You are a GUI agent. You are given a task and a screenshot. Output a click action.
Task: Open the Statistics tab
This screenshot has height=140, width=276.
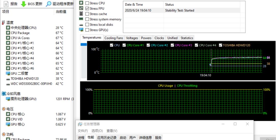[x=187, y=38]
